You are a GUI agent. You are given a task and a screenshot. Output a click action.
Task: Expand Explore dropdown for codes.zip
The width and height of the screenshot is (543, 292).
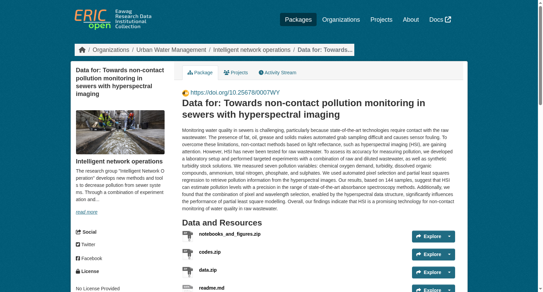pyautogui.click(x=449, y=254)
